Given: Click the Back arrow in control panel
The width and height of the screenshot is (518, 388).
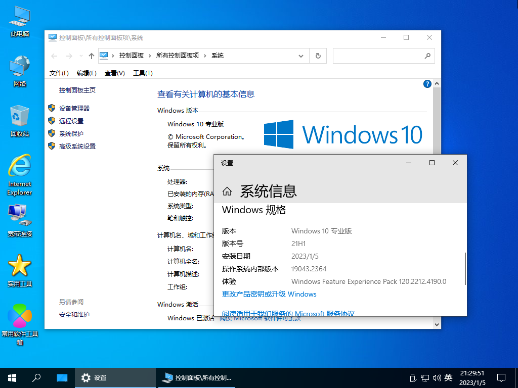Looking at the screenshot, I should [54, 56].
